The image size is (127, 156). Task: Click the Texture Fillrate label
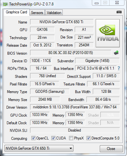74,84
